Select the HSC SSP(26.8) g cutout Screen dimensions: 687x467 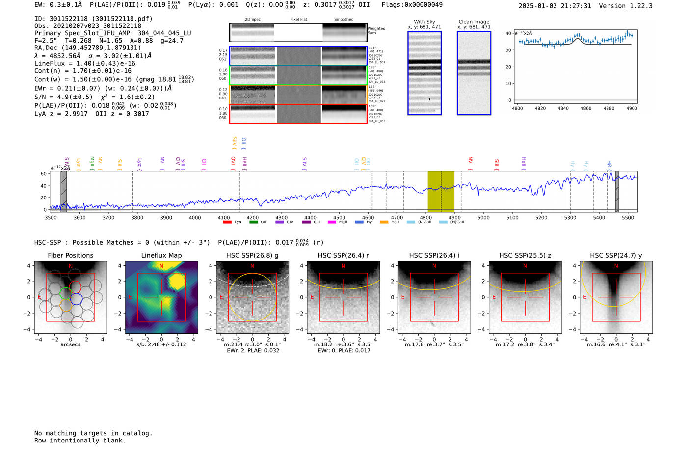(x=253, y=297)
